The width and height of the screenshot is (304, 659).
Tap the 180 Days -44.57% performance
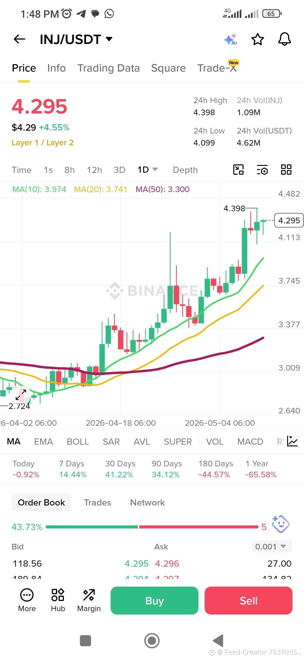point(215,469)
